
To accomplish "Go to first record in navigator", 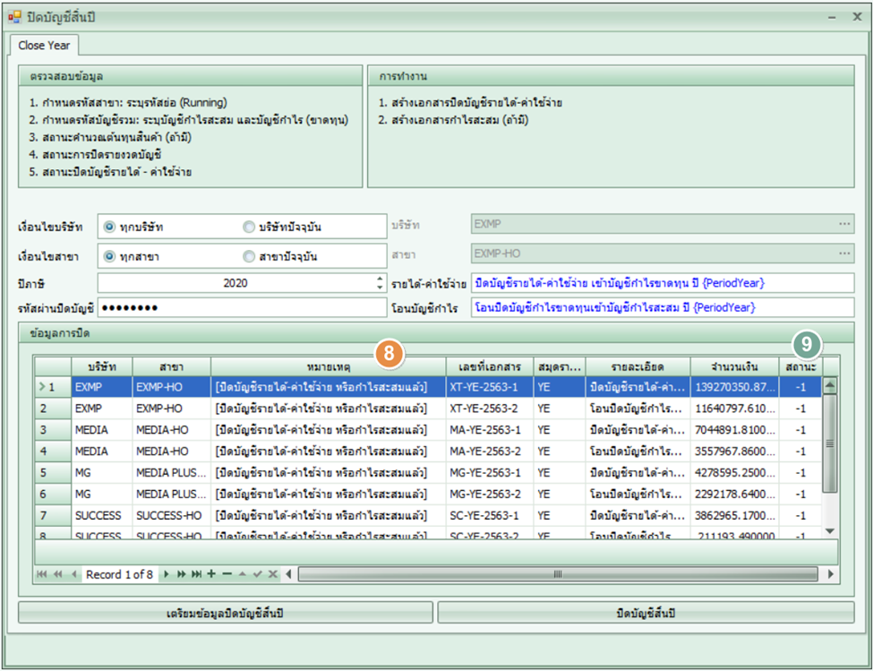I will point(41,574).
